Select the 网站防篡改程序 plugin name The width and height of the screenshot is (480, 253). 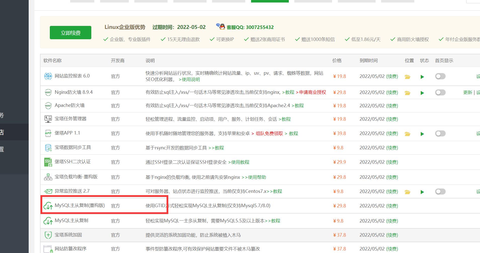click(x=70, y=248)
